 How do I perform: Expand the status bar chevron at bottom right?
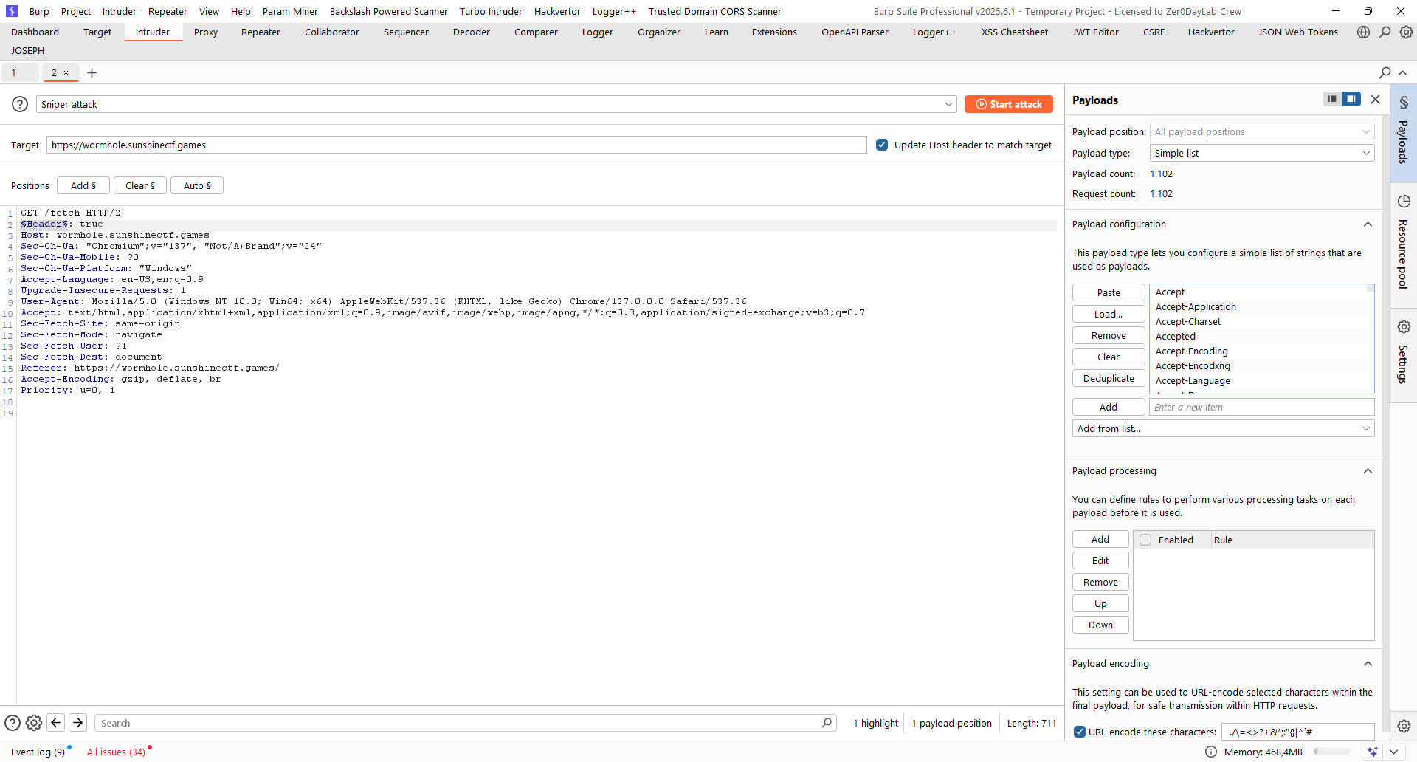1393,752
